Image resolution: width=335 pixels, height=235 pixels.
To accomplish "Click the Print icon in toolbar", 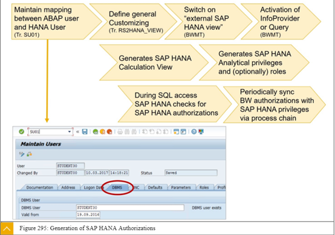I will coord(120,131).
